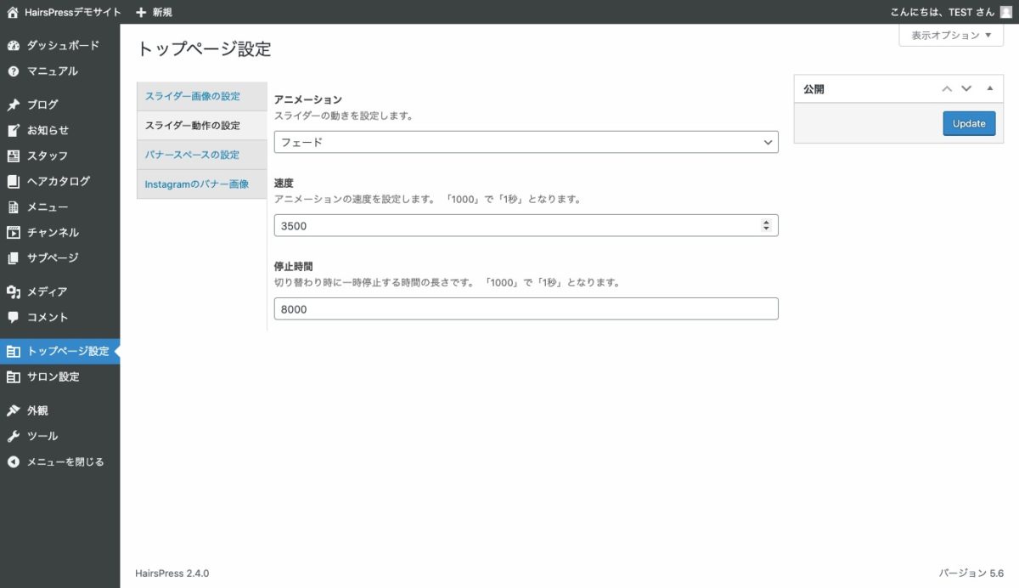Image resolution: width=1019 pixels, height=588 pixels.
Task: Open the Appearance paintbrush icon
Action: (x=13, y=411)
